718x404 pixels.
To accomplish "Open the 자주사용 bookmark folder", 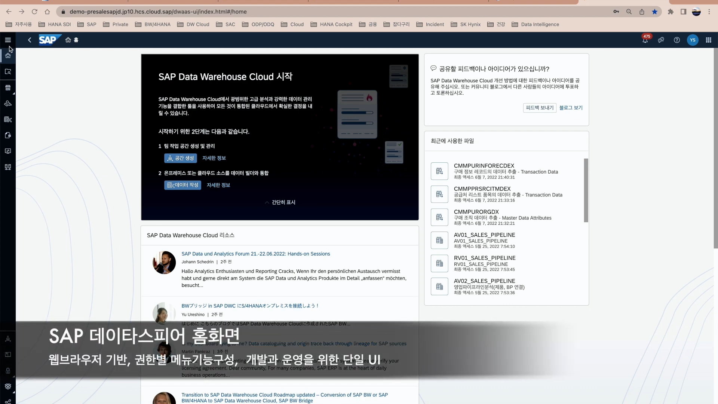I will 19,24.
